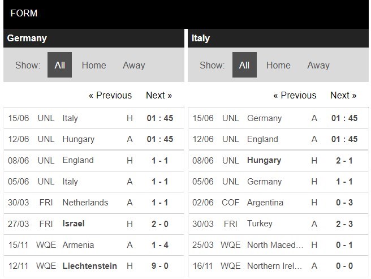371x279 pixels.
Task: Switch Germany form to Home matches
Action: (x=94, y=65)
